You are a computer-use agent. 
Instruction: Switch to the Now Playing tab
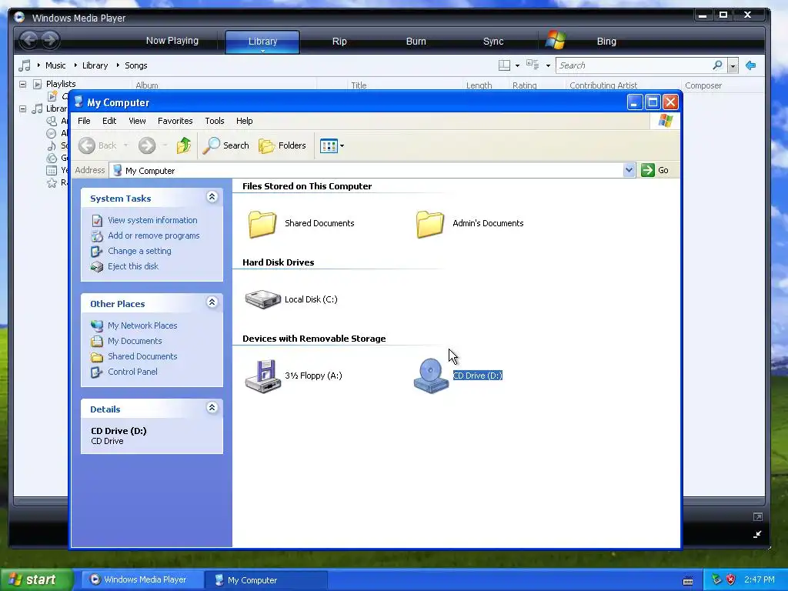tap(172, 41)
